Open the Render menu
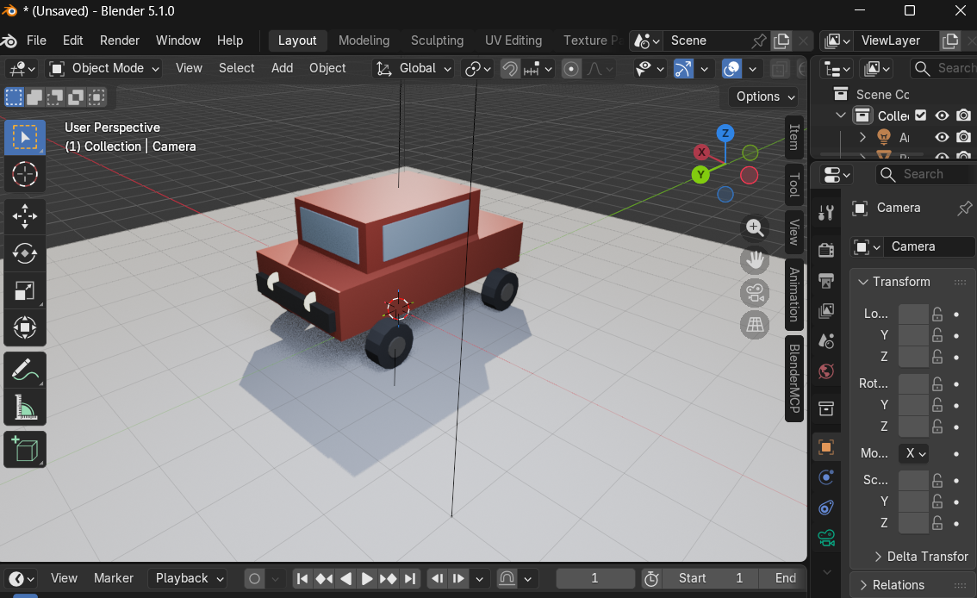This screenshot has width=977, height=598. [x=120, y=40]
